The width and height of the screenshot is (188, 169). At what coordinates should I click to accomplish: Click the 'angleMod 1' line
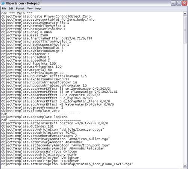pos(26,57)
